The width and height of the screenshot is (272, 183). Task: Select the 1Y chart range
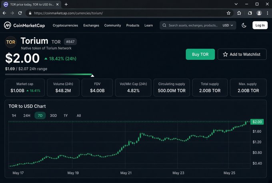66,115
